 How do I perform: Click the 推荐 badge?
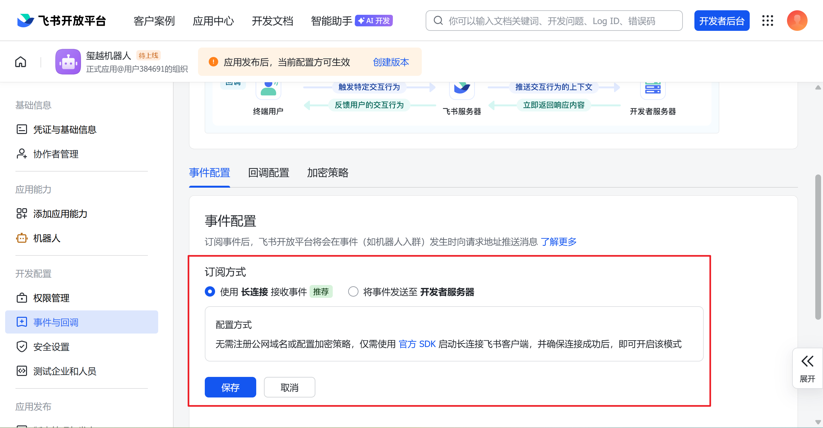[321, 292]
